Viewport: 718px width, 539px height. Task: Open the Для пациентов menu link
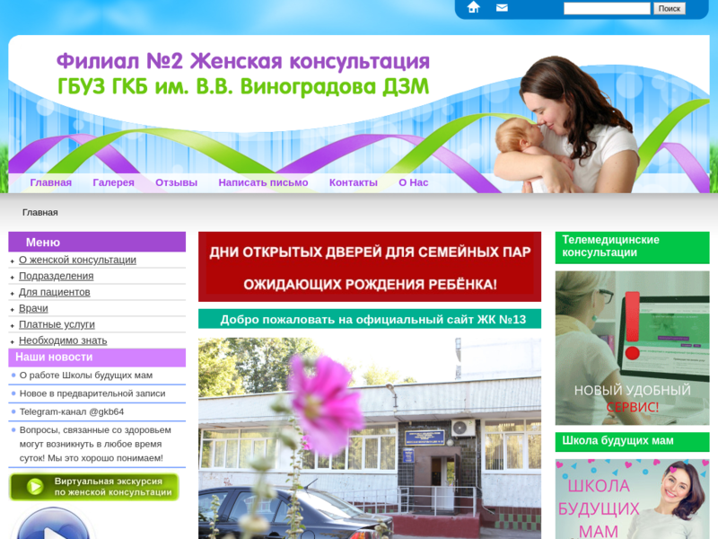54,292
